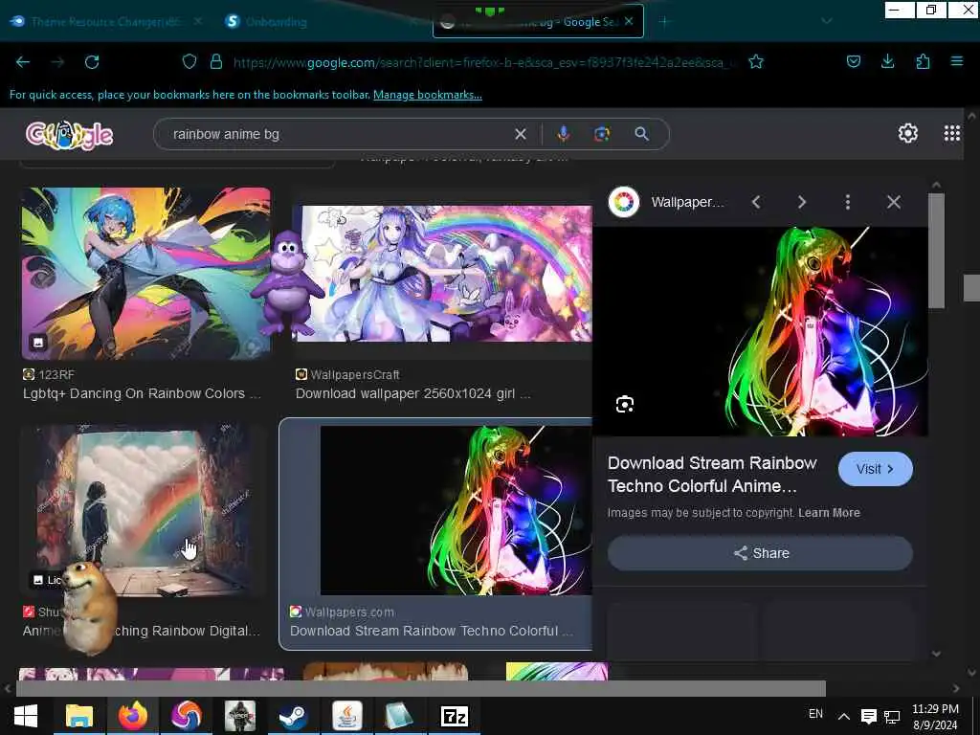
Task: Clear the search box with X icon
Action: coord(520,134)
